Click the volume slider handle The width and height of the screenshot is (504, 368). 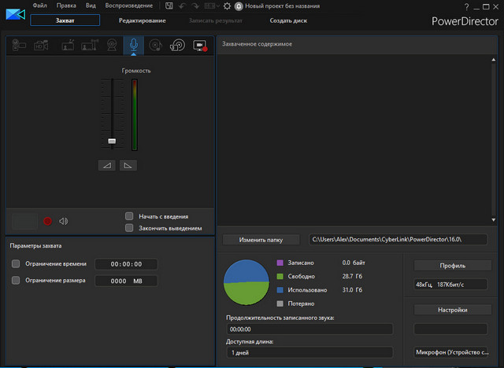[x=111, y=141]
